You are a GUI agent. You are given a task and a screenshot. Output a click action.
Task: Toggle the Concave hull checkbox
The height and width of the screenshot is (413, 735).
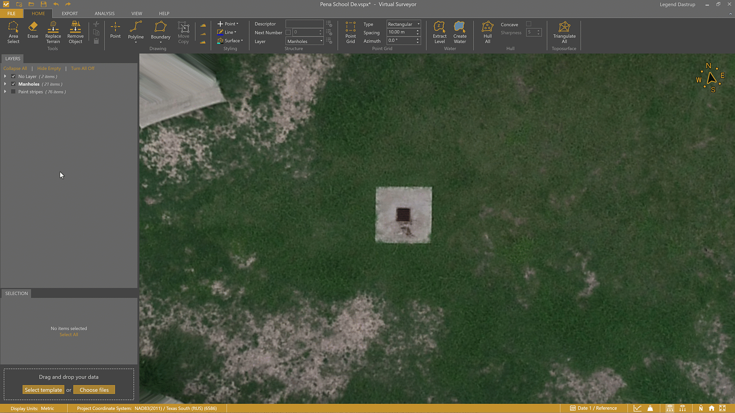click(529, 24)
